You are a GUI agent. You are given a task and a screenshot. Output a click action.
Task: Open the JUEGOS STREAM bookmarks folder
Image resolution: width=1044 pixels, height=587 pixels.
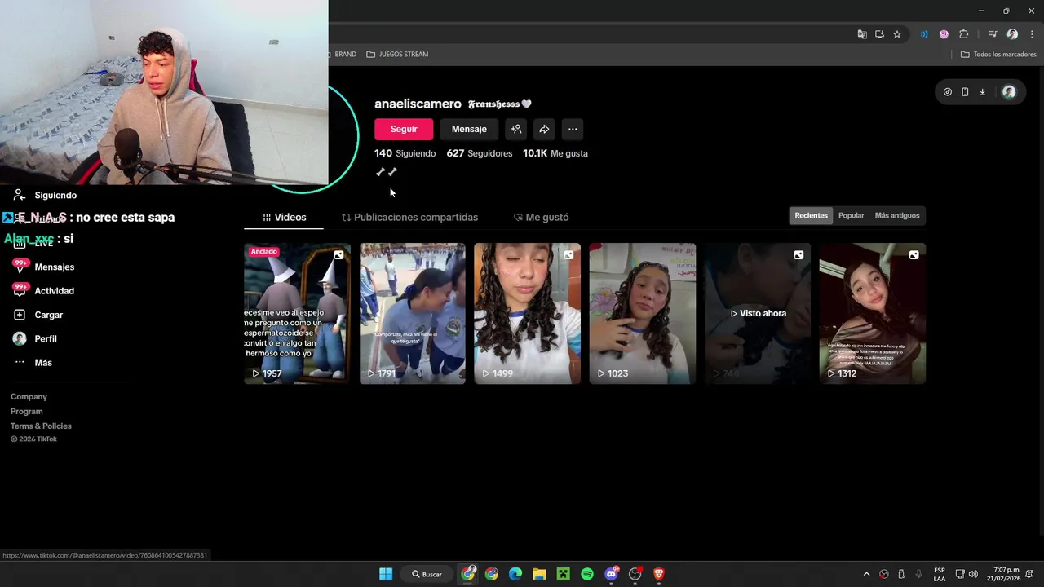[397, 55]
